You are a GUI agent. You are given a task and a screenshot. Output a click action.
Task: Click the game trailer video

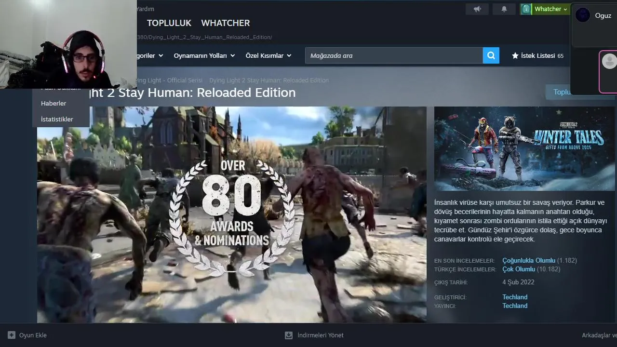232,214
